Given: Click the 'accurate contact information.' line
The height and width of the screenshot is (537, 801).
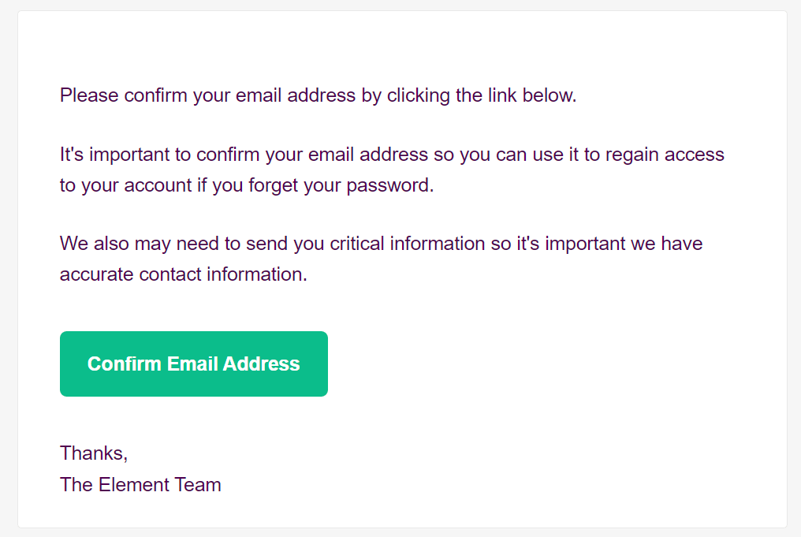Looking at the screenshot, I should click(x=184, y=274).
